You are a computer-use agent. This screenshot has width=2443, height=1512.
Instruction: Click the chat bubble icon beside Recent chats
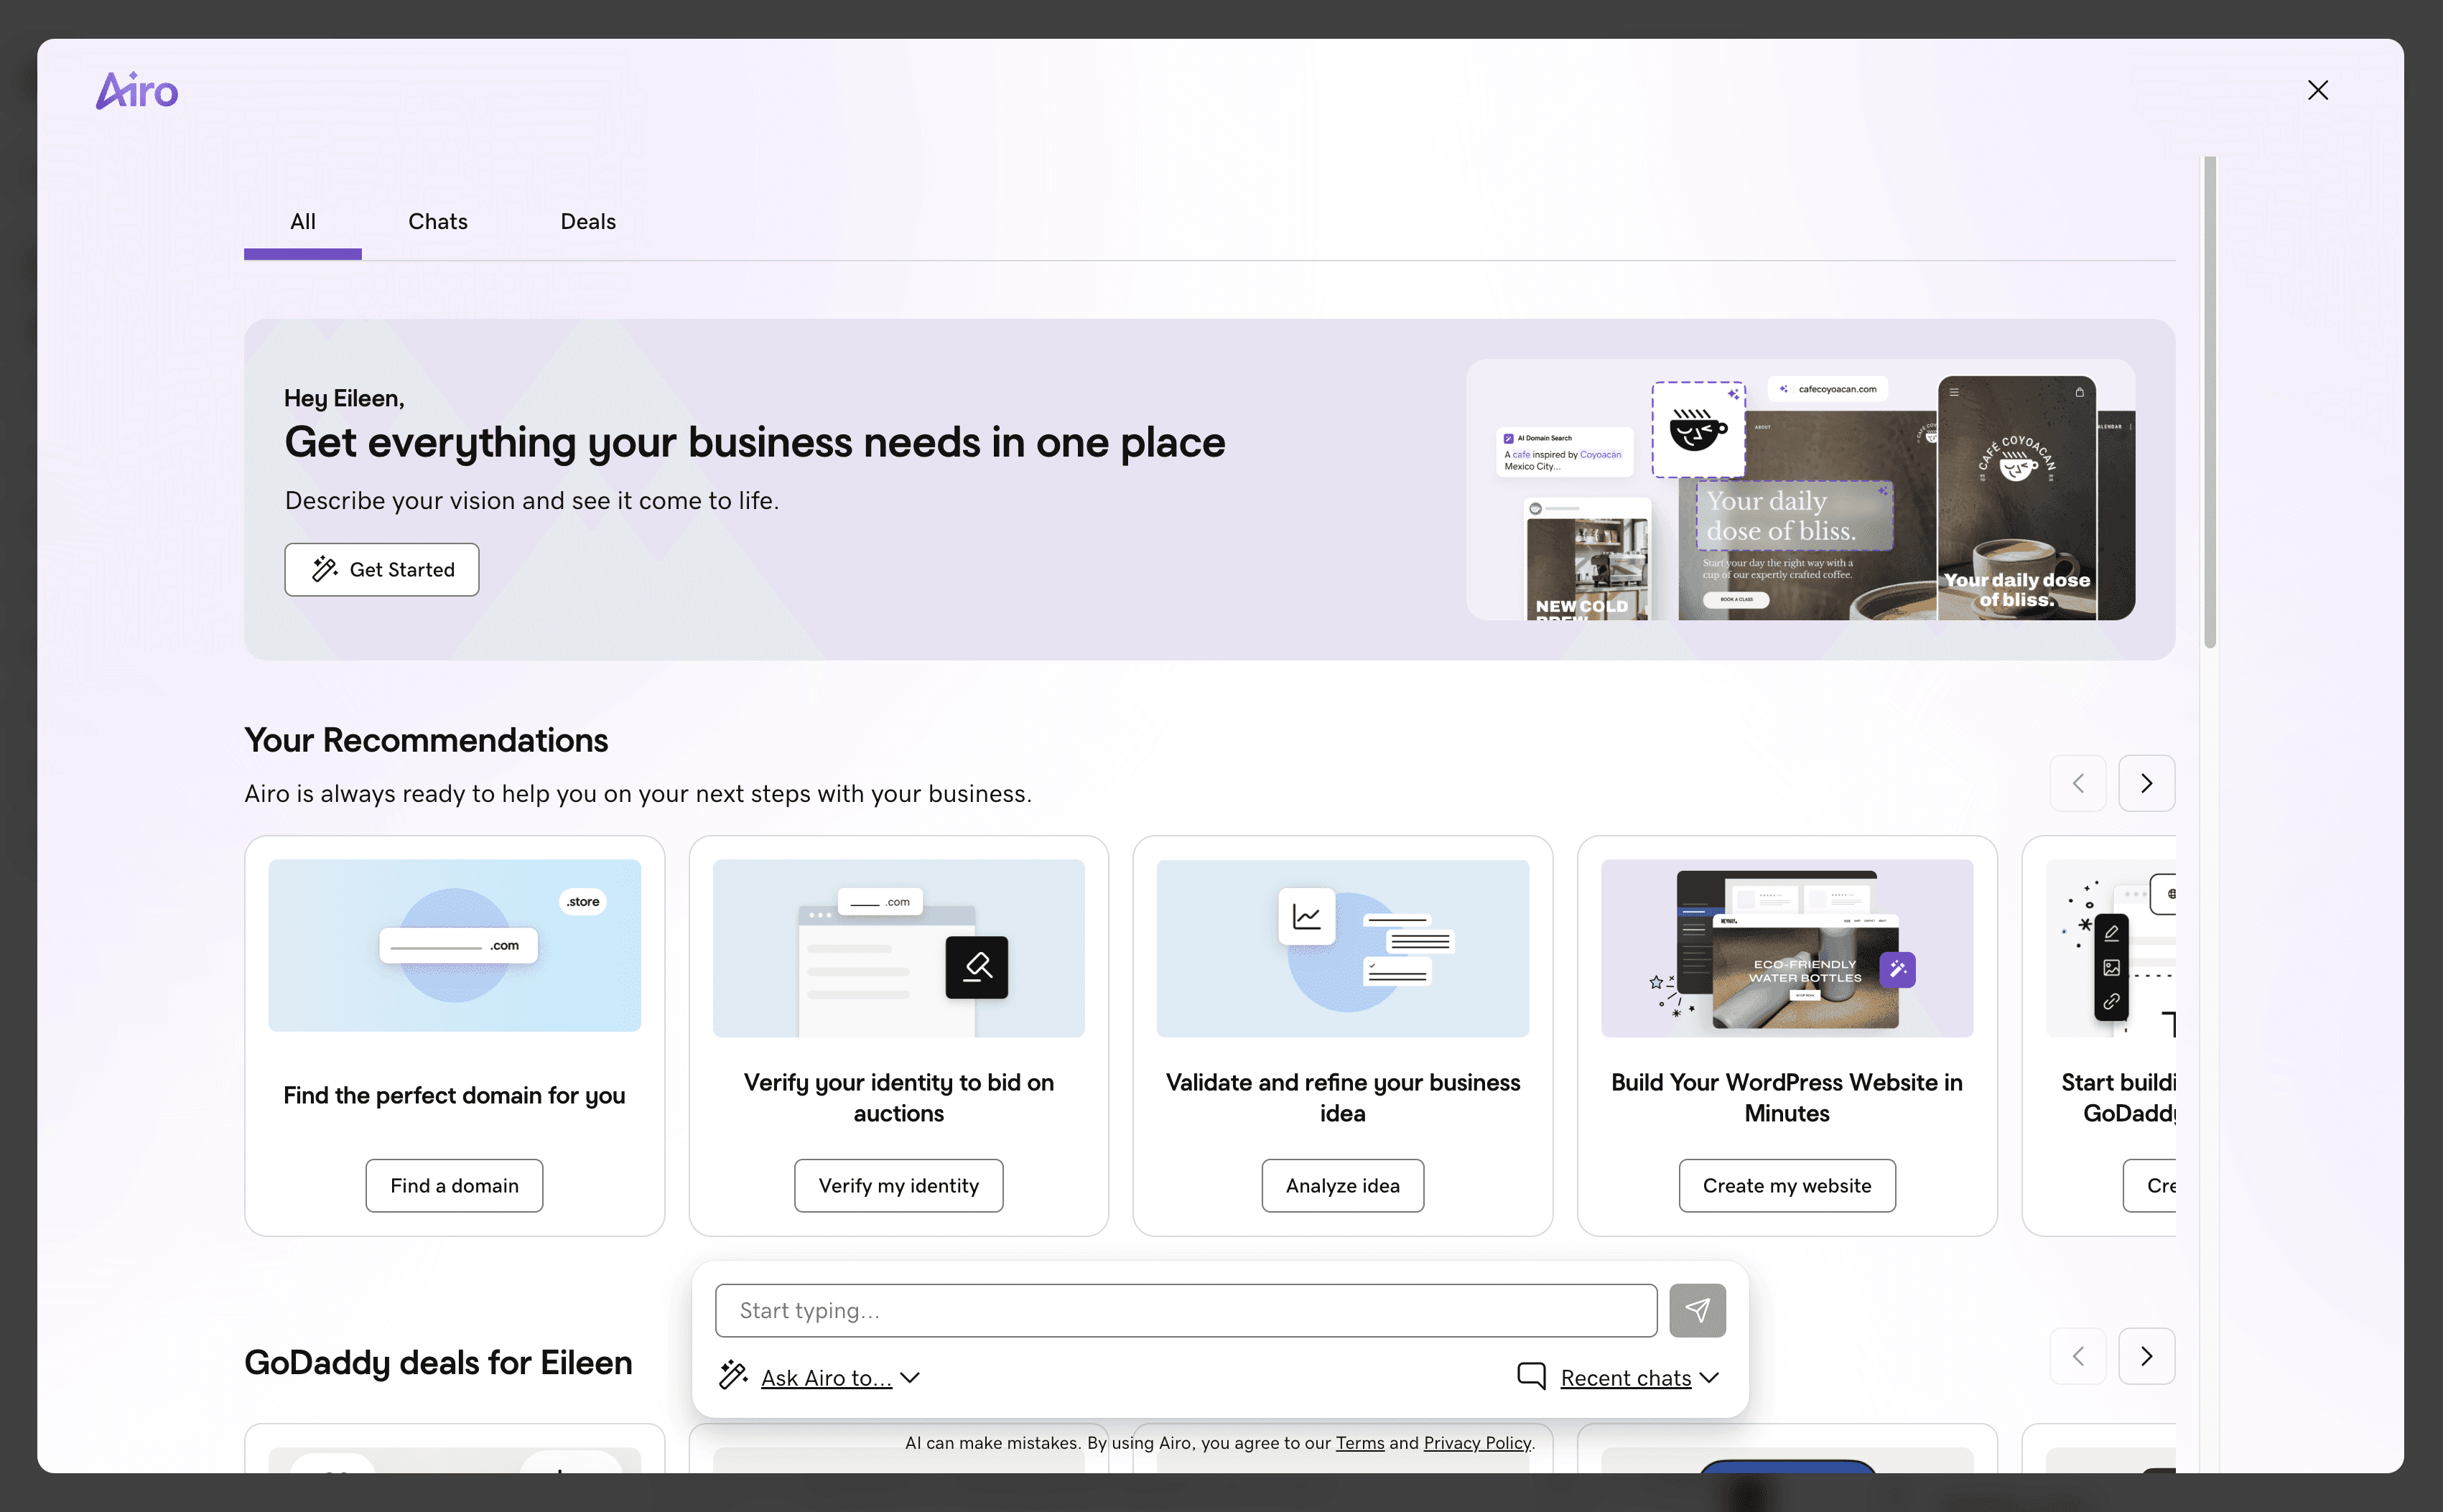pyautogui.click(x=1531, y=1376)
